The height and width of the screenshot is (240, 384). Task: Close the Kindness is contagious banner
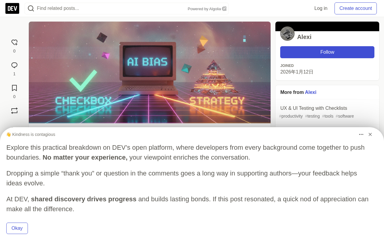pyautogui.click(x=370, y=134)
